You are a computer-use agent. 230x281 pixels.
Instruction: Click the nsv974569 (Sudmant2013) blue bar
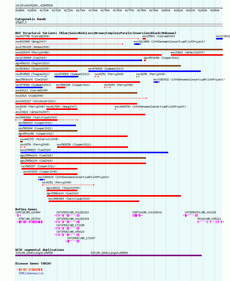(x=66, y=77)
